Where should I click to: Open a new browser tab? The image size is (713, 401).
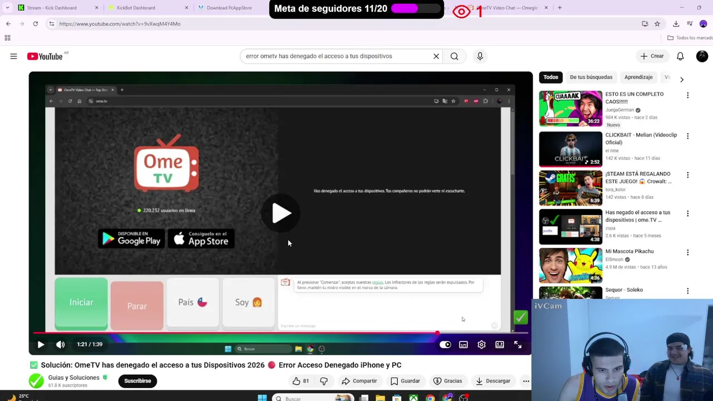coord(560,8)
